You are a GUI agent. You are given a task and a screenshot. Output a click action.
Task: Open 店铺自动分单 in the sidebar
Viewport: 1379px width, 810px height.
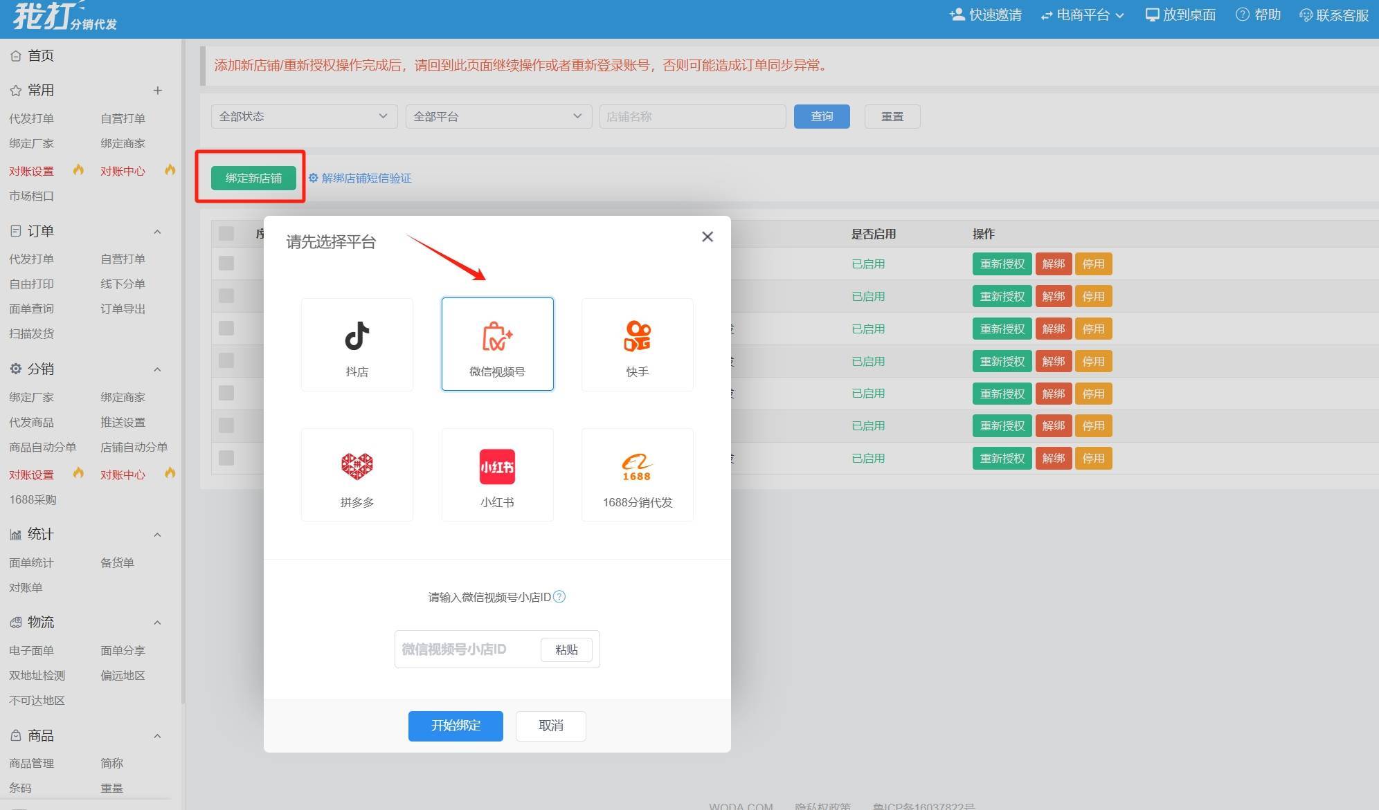[x=134, y=447]
